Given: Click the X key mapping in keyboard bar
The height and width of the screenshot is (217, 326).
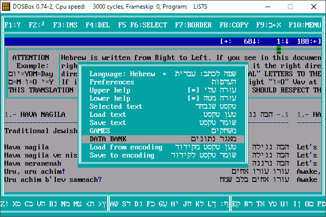Looking at the screenshot, I should 16,204.
